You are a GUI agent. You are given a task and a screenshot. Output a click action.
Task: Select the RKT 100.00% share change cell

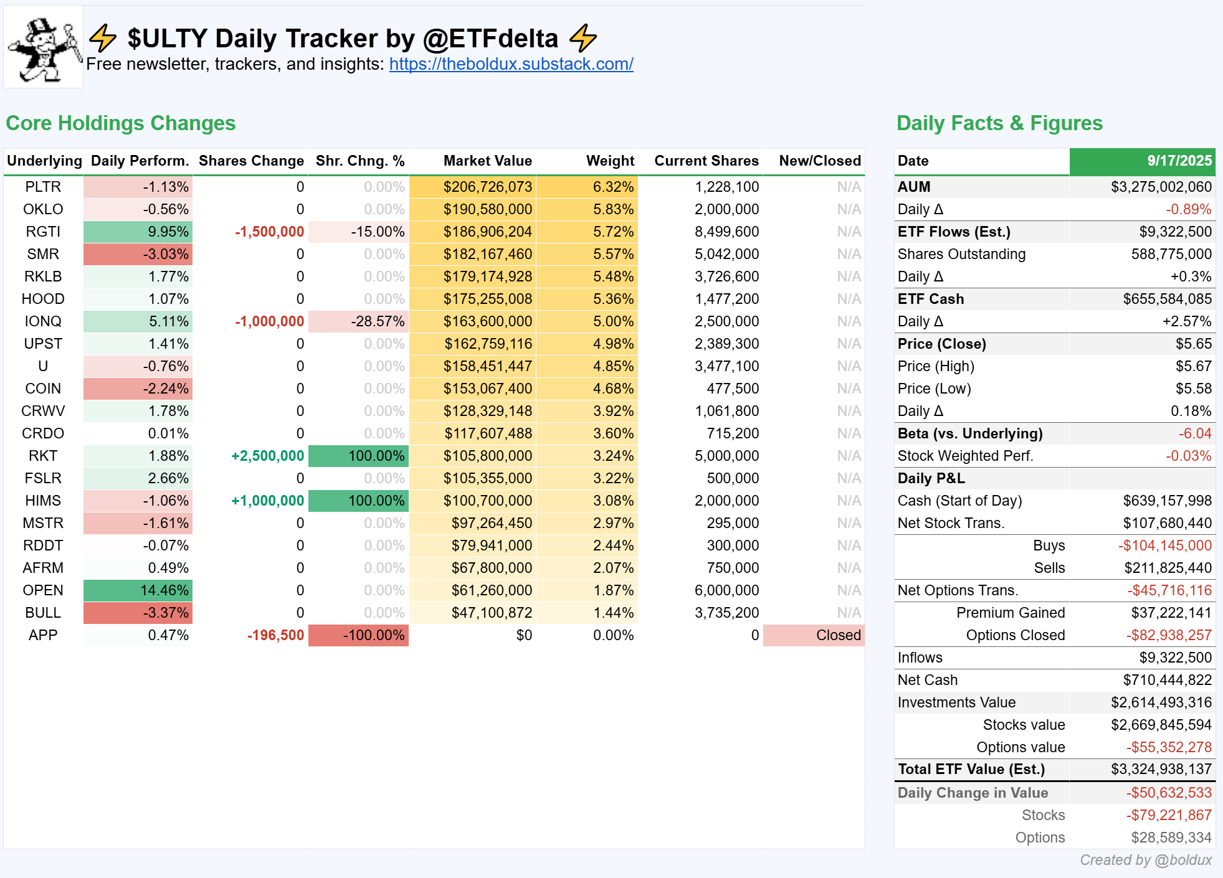[359, 456]
